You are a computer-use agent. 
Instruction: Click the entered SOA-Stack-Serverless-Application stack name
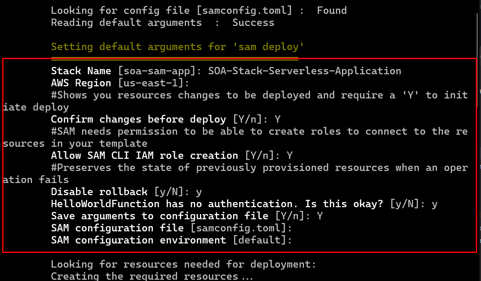pos(304,71)
